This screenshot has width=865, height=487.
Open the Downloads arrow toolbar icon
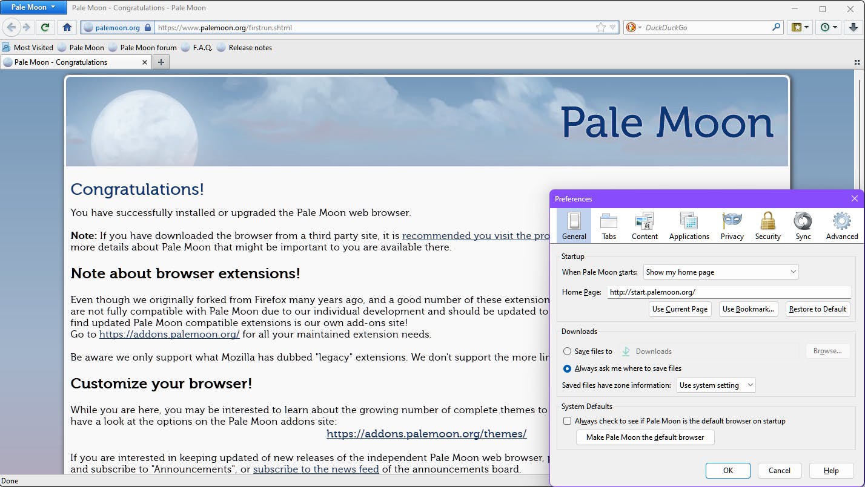[x=853, y=27]
